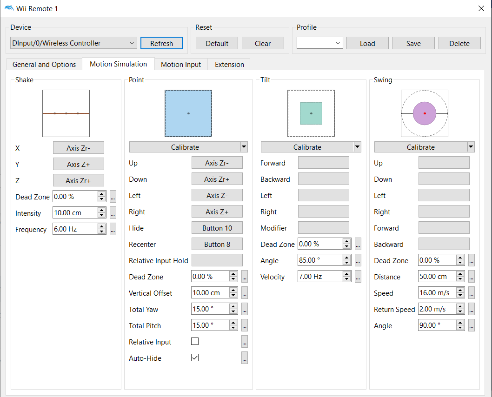Assign the Tilt Modifier mapping button
The width and height of the screenshot is (492, 397).
324,228
